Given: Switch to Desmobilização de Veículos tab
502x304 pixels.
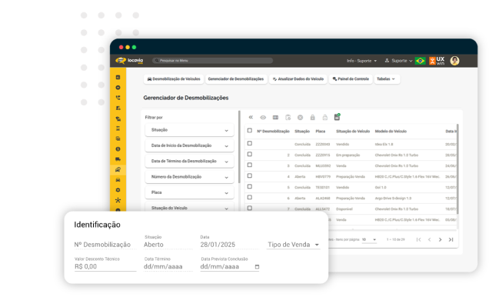Looking at the screenshot, I should (x=174, y=79).
